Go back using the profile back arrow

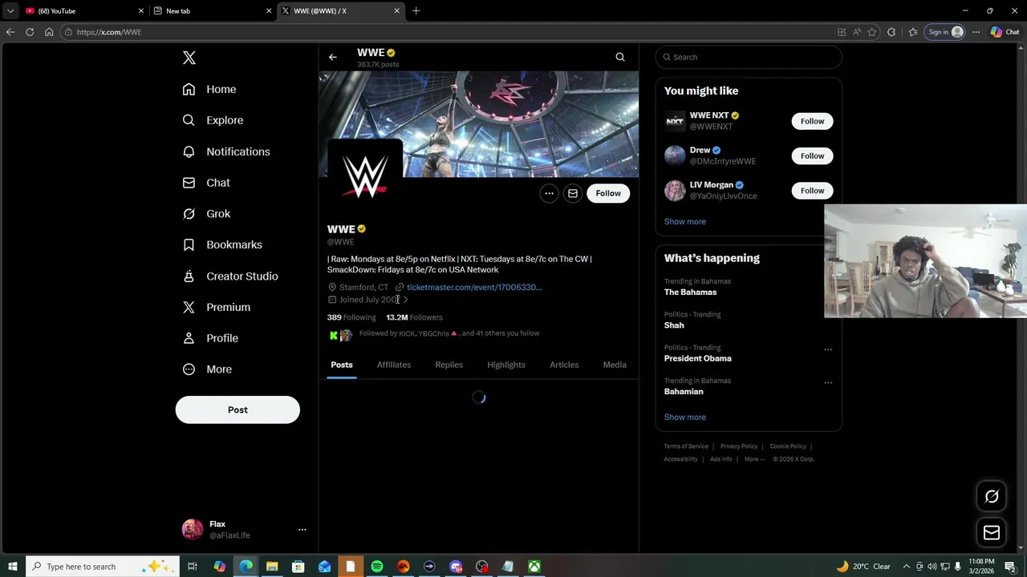333,57
